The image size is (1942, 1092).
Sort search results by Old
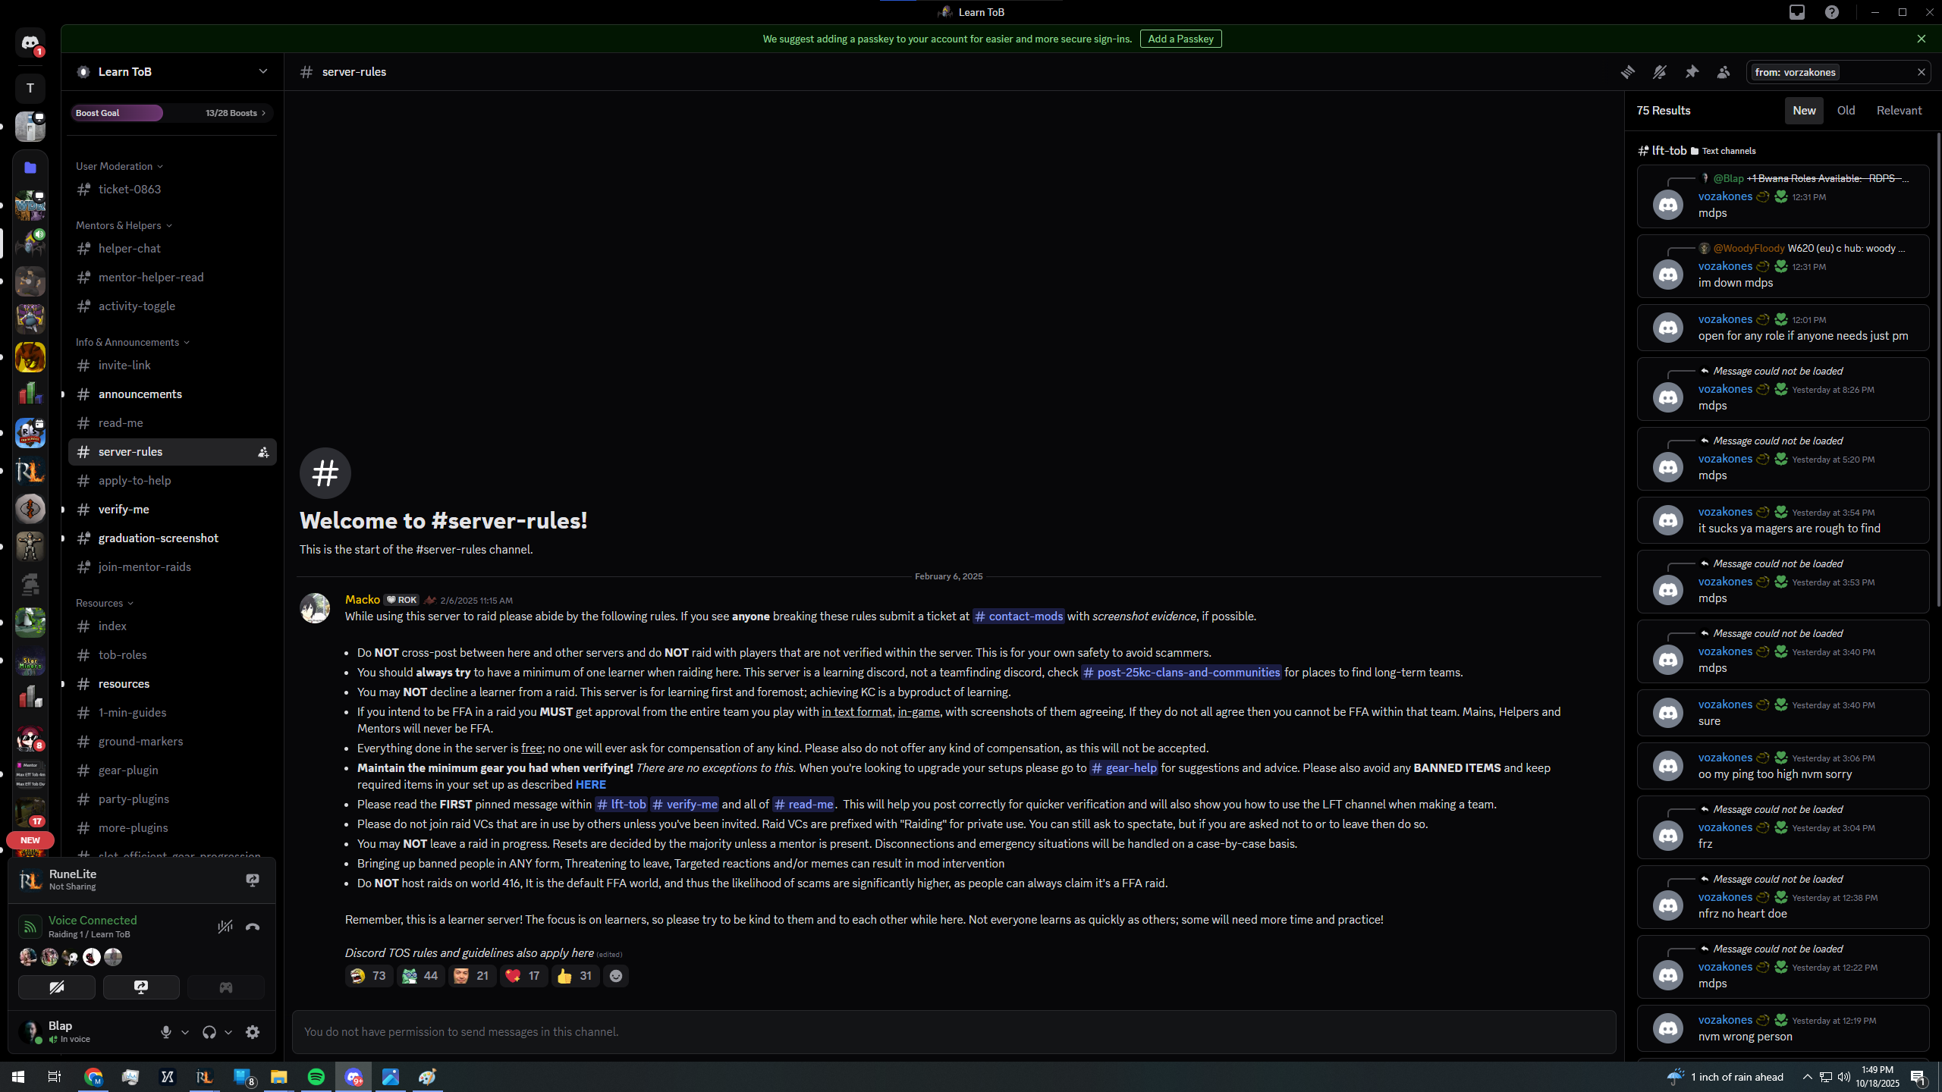(x=1846, y=111)
